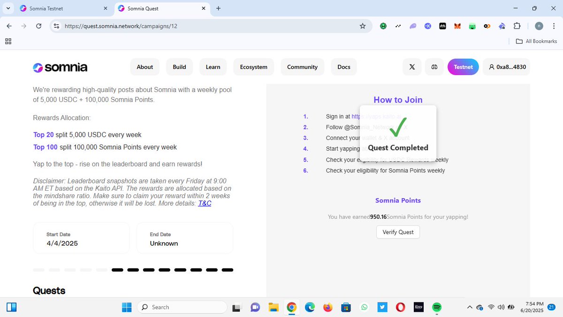View site information icon in address bar
This screenshot has width=563, height=317.
pyautogui.click(x=56, y=26)
